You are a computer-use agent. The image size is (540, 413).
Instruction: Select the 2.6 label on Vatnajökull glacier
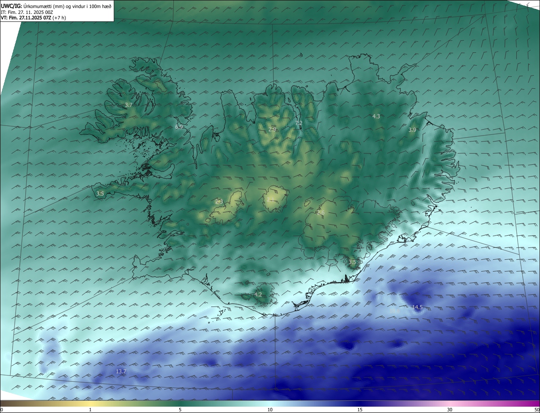(321, 213)
